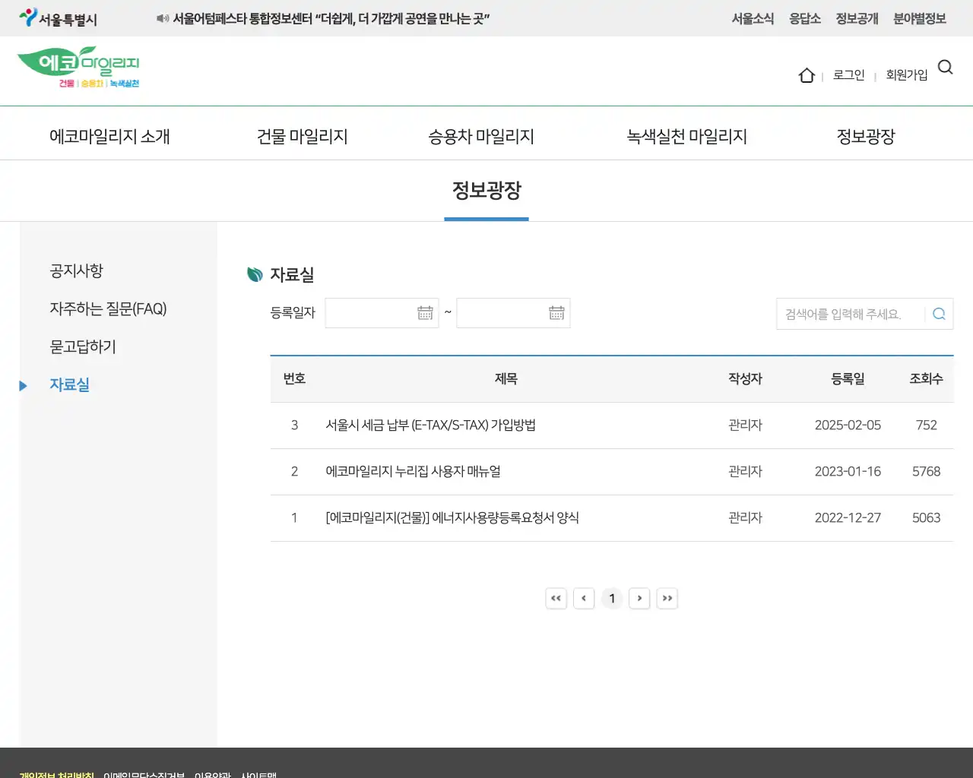Screen dimensions: 973x778
Task: Select page 1 in pagination
Action: click(612, 599)
